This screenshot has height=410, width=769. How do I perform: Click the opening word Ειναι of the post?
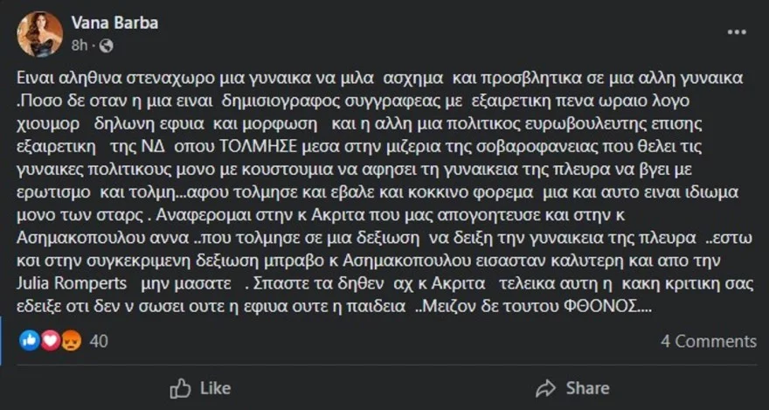click(33, 79)
